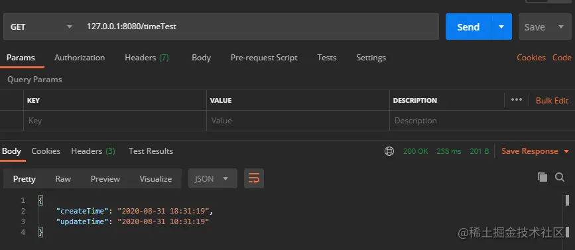Viewport: 575px width, 250px height.
Task: Click the VALUE column header
Action: point(221,100)
